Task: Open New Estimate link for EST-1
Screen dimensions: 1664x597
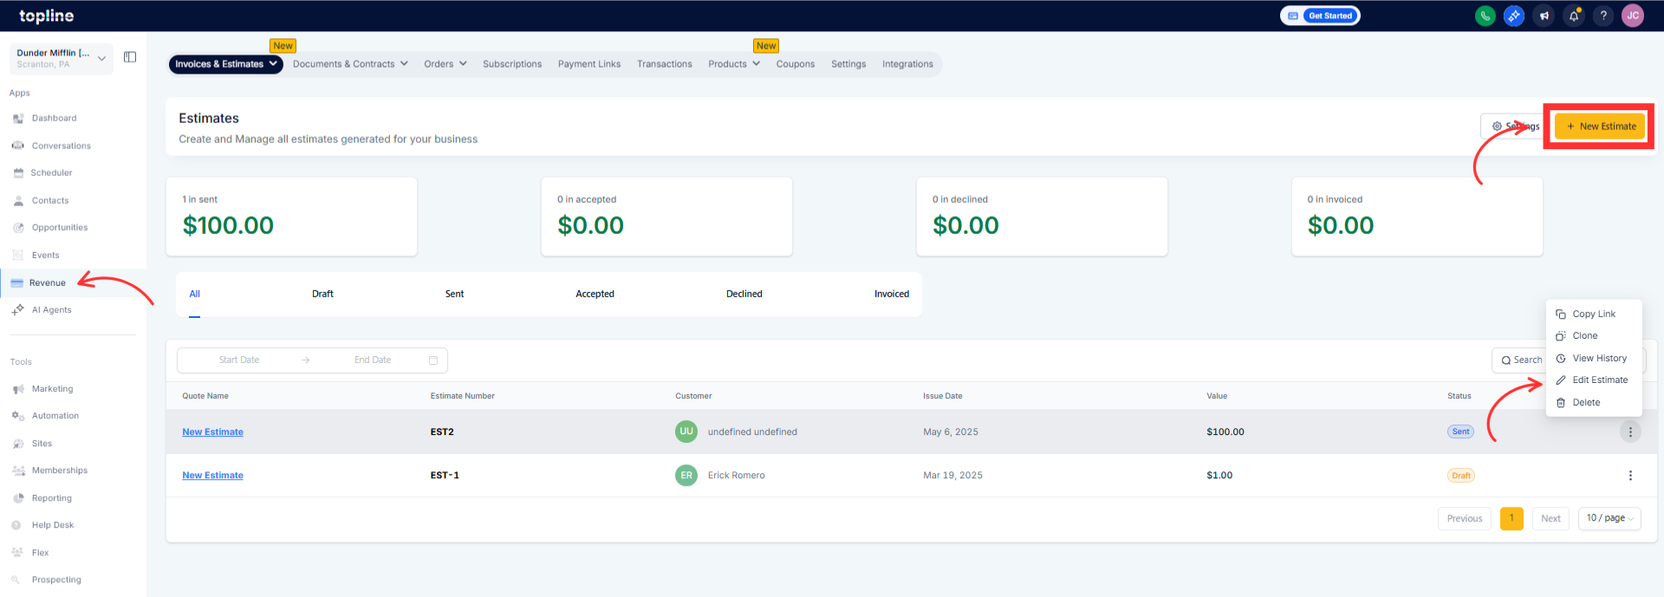Action: pos(212,476)
